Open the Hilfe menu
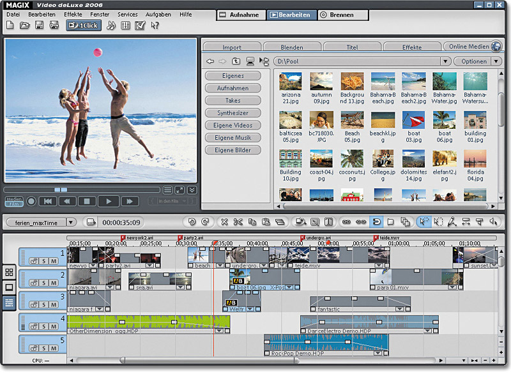This screenshot has width=511, height=383. pyautogui.click(x=185, y=14)
